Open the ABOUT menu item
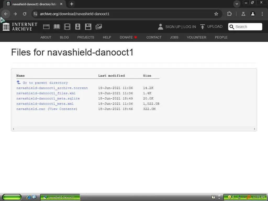The width and height of the screenshot is (268, 201). [46, 37]
